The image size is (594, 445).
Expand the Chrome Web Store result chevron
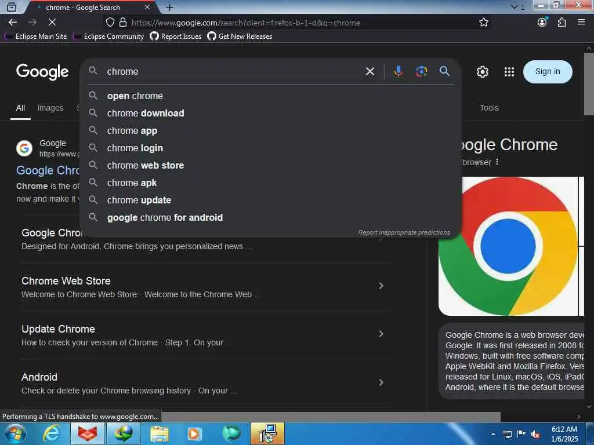[x=381, y=286]
